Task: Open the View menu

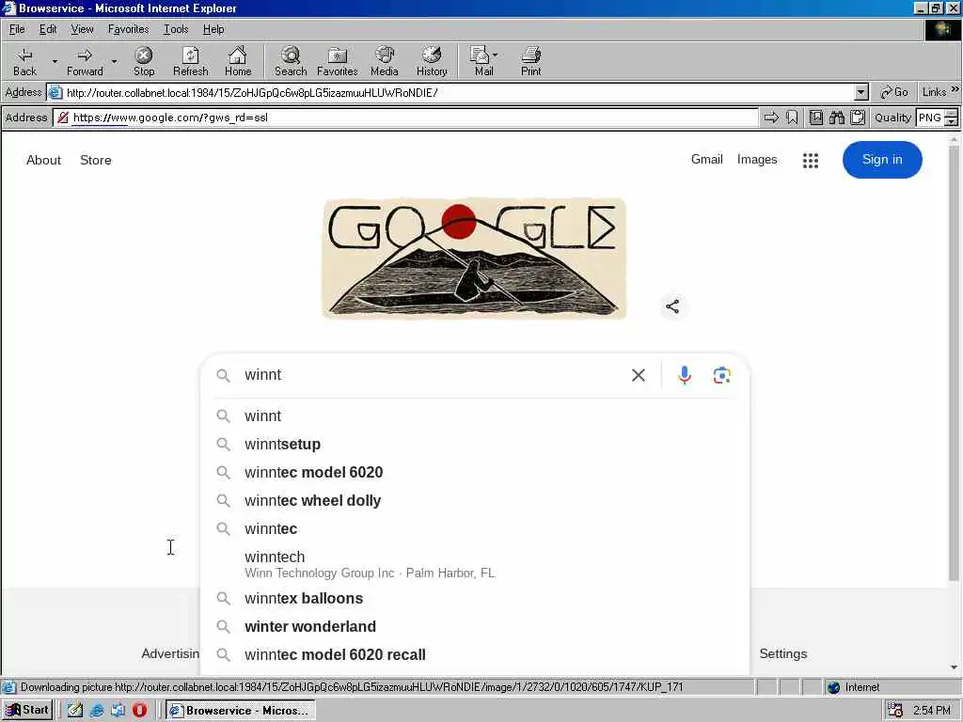Action: [x=82, y=29]
